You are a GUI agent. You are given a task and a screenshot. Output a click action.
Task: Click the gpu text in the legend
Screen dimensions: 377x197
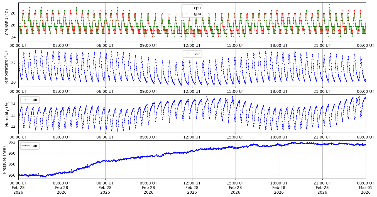(x=197, y=13)
